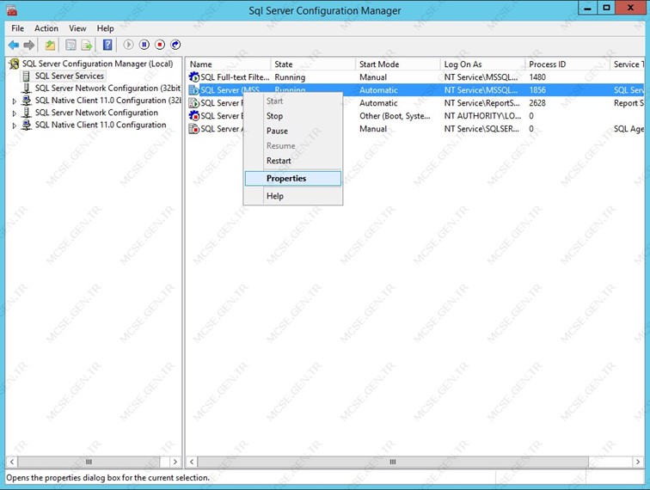The image size is (650, 490).
Task: Click the icon of the ReportServer service row
Action: 194,103
